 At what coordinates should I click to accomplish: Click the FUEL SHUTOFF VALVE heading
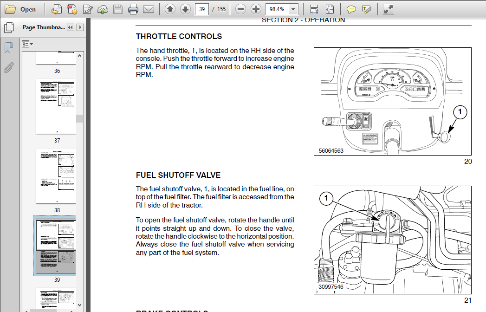pyautogui.click(x=178, y=175)
